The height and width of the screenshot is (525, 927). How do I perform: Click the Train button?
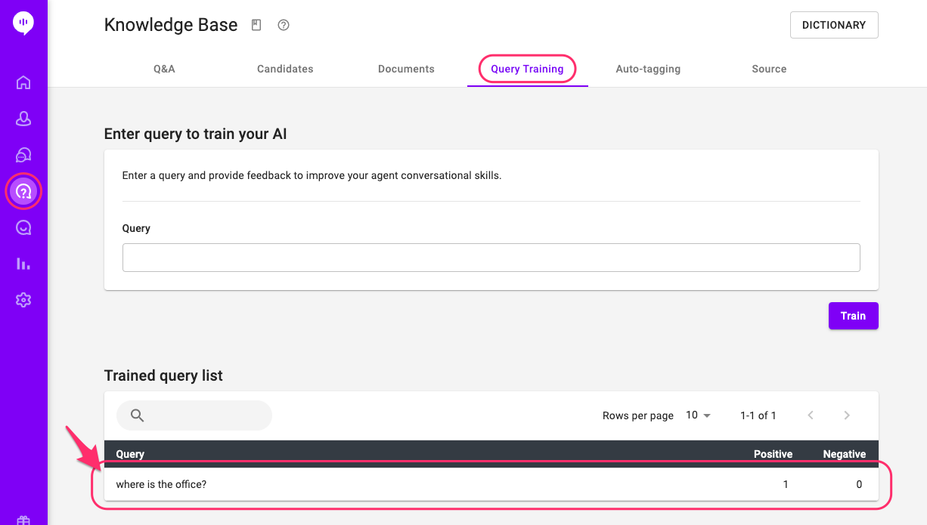[853, 316]
